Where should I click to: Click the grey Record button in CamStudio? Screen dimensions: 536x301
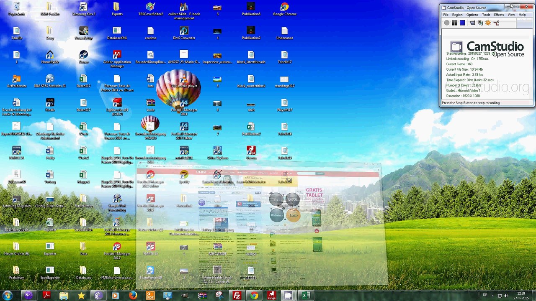click(x=447, y=23)
